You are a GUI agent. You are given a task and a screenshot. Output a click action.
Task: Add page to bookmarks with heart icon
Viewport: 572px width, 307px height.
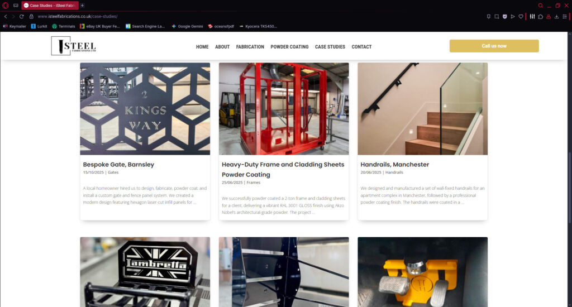(521, 16)
